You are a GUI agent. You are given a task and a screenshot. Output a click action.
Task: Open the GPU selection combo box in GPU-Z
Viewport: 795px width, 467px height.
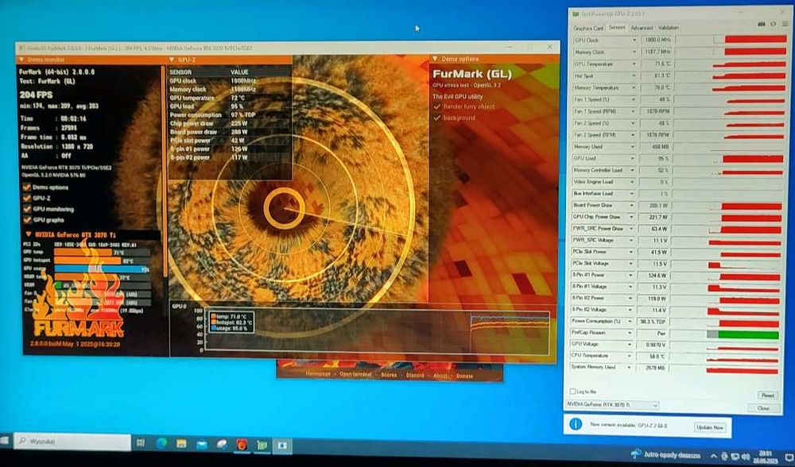point(611,405)
